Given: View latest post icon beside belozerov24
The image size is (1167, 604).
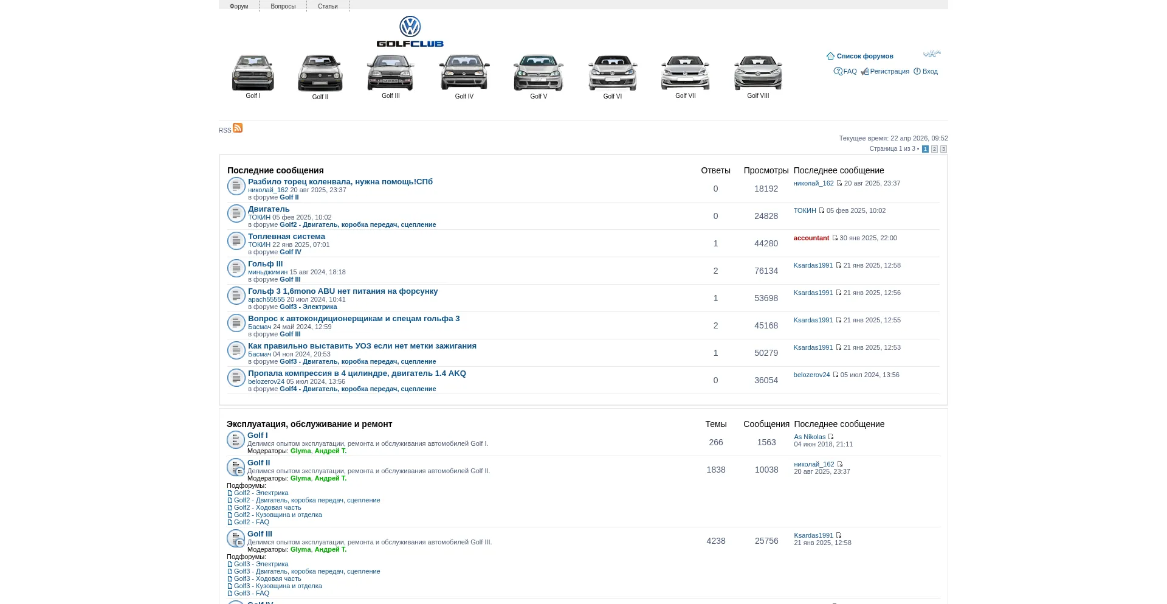Looking at the screenshot, I should point(835,375).
